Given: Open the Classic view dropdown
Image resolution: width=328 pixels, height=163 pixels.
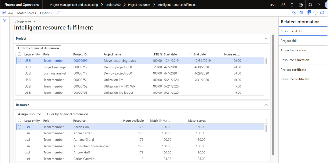Looking at the screenshot, I should (25, 22).
